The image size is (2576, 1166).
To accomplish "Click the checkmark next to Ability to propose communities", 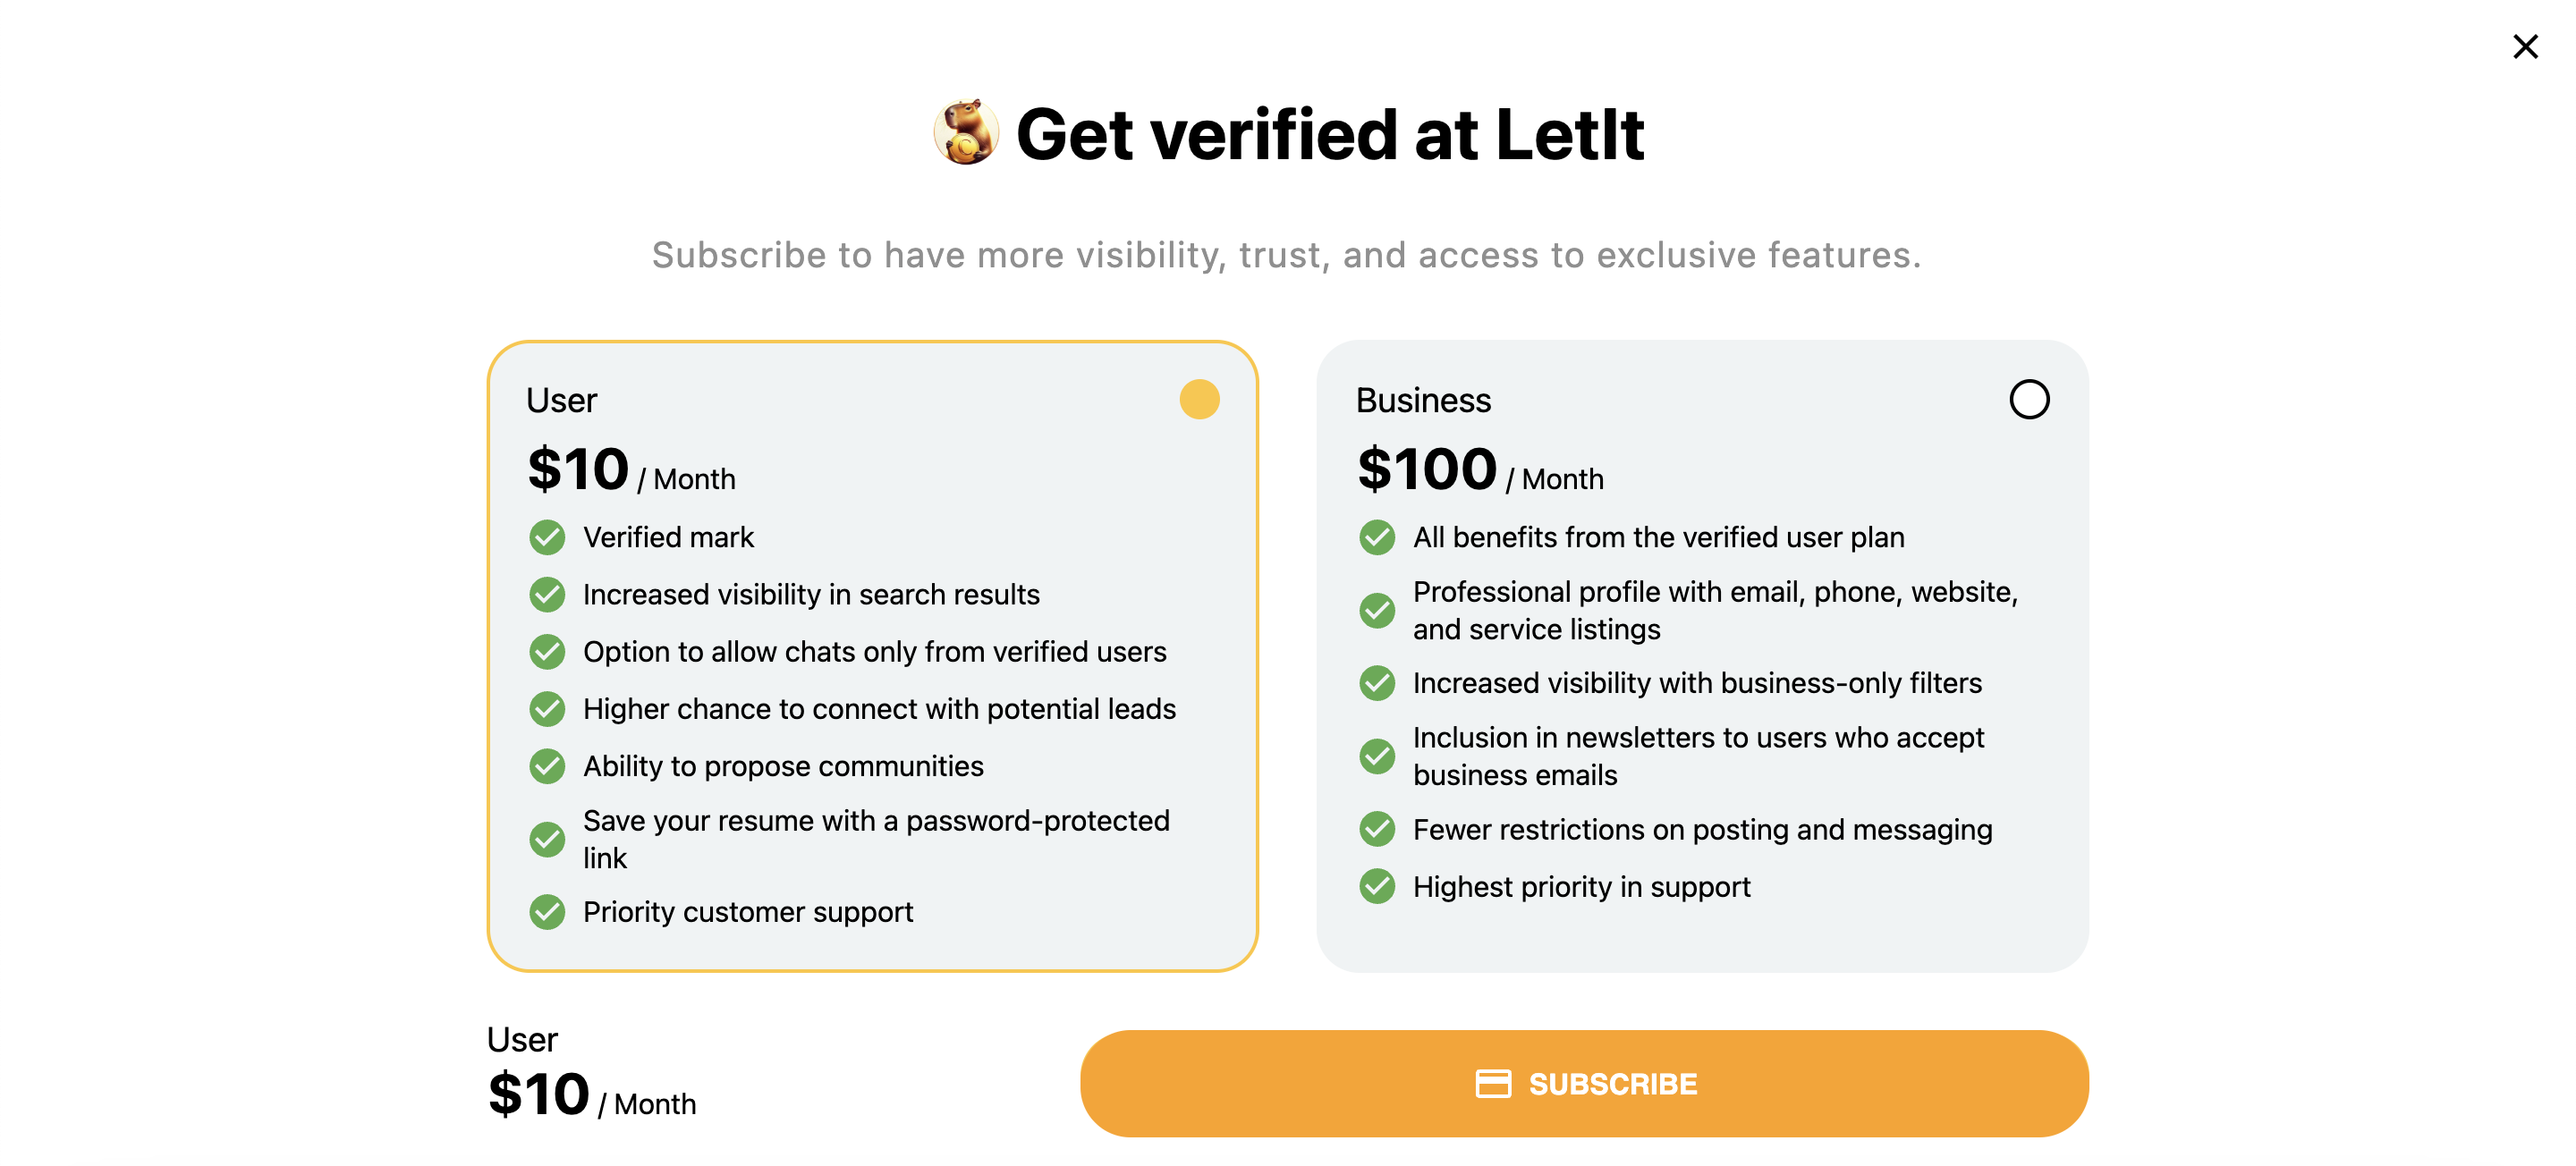I will tap(546, 766).
